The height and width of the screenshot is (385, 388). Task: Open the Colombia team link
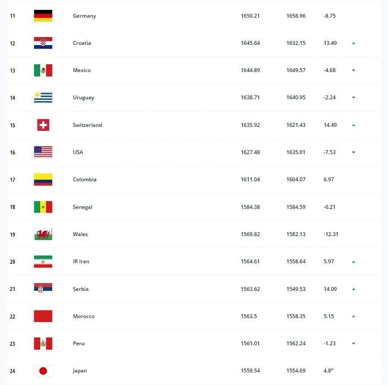tap(85, 180)
